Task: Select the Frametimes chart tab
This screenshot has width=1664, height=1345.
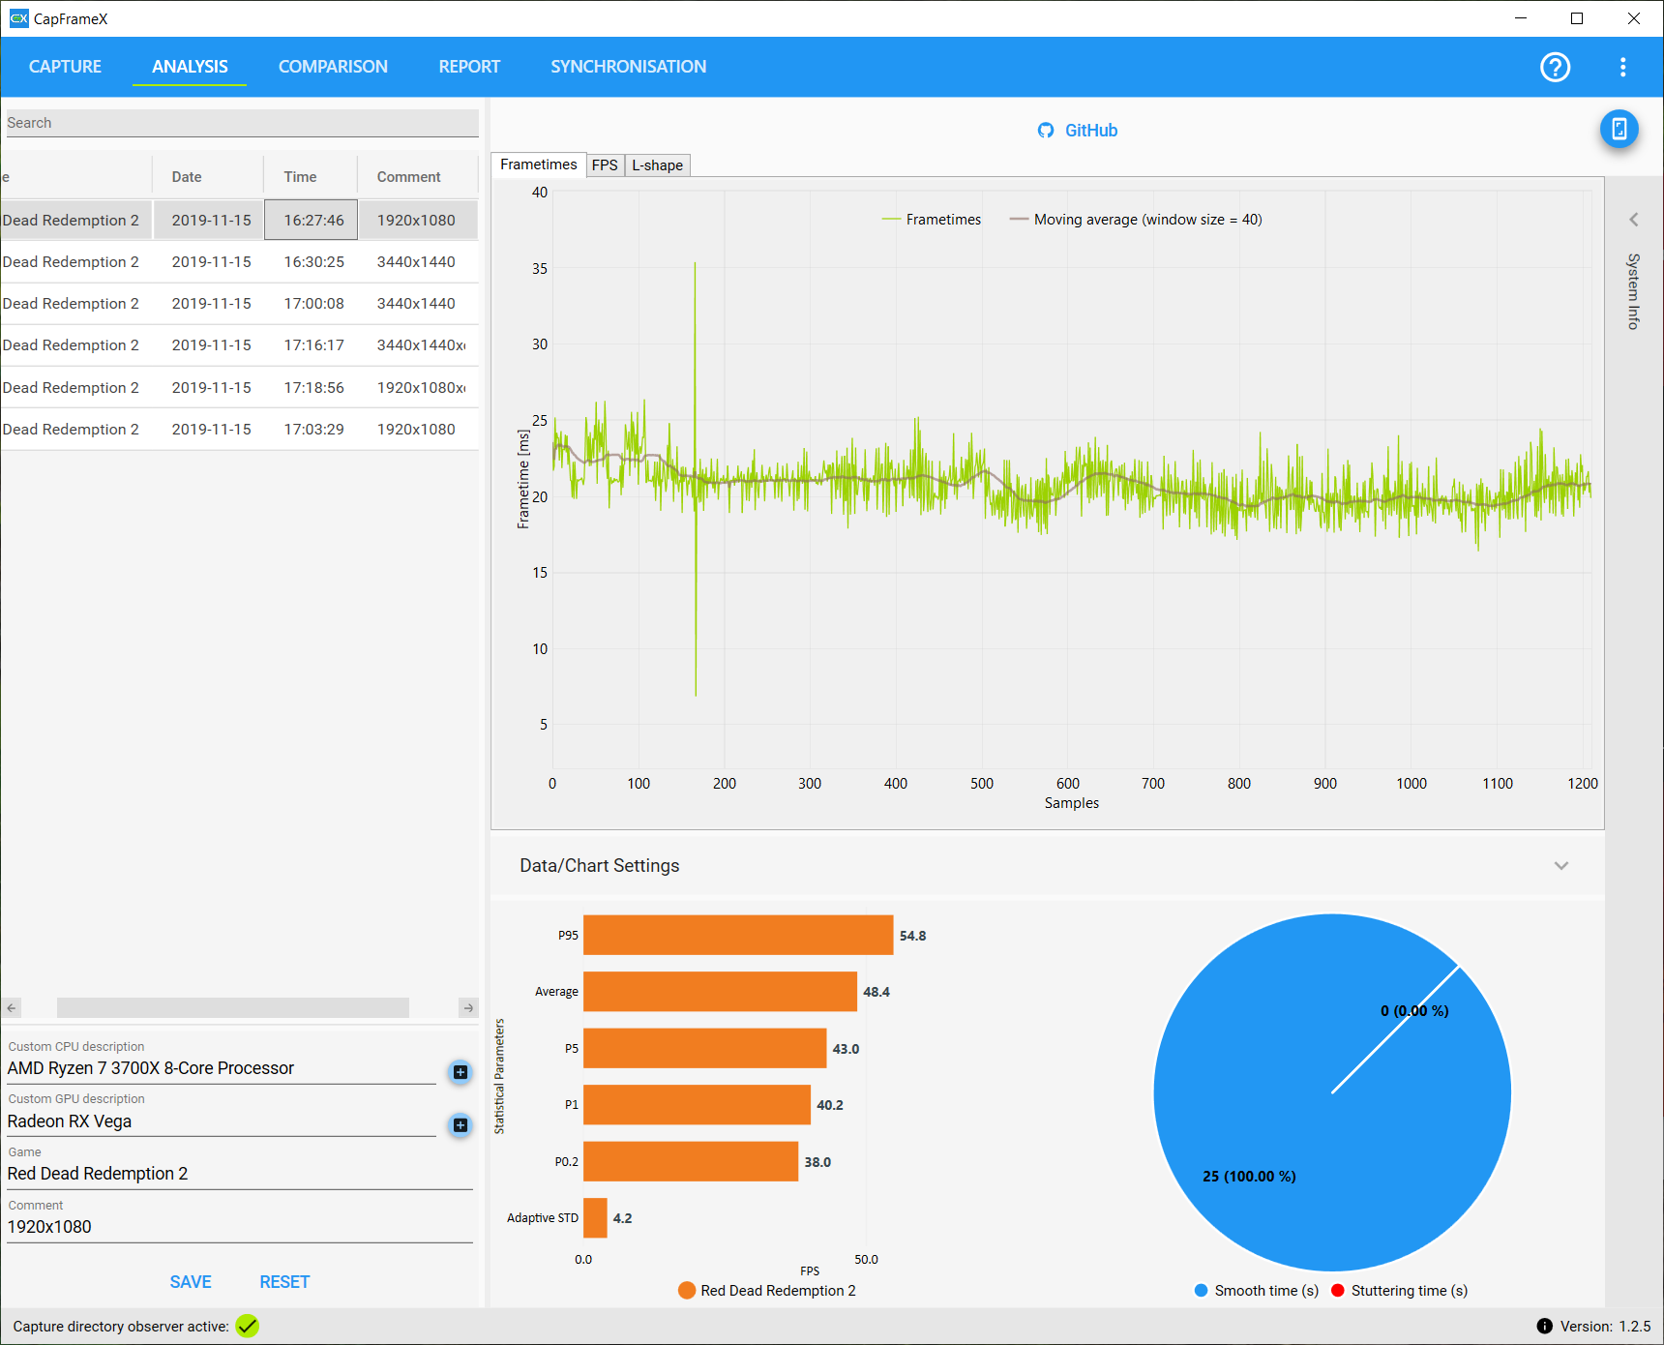Action: click(x=538, y=164)
